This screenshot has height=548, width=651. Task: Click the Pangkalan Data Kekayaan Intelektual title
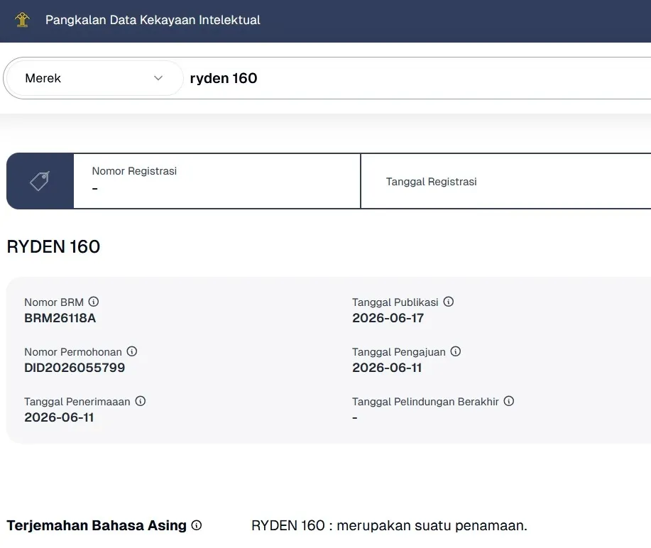click(x=153, y=20)
